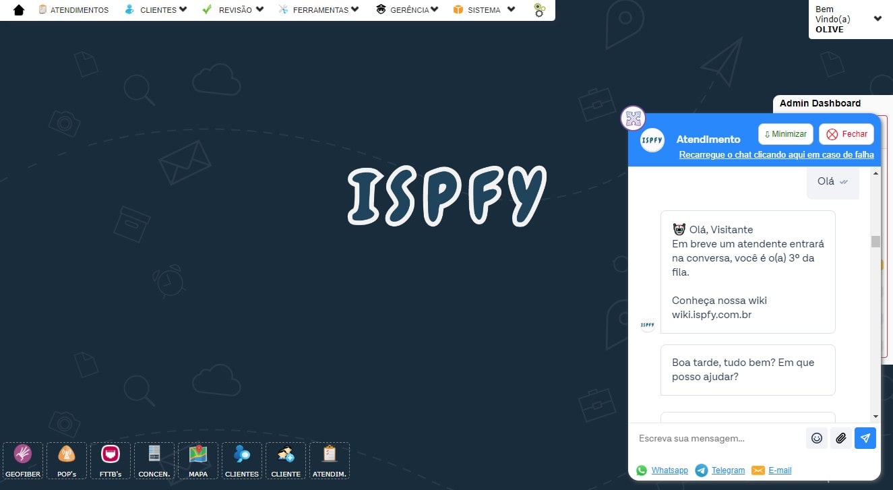
Task: Open the Gerência menu
Action: 407,10
